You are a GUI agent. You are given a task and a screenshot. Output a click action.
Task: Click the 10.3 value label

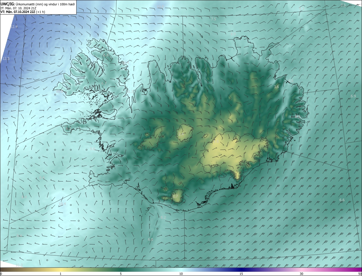(x=129, y=91)
